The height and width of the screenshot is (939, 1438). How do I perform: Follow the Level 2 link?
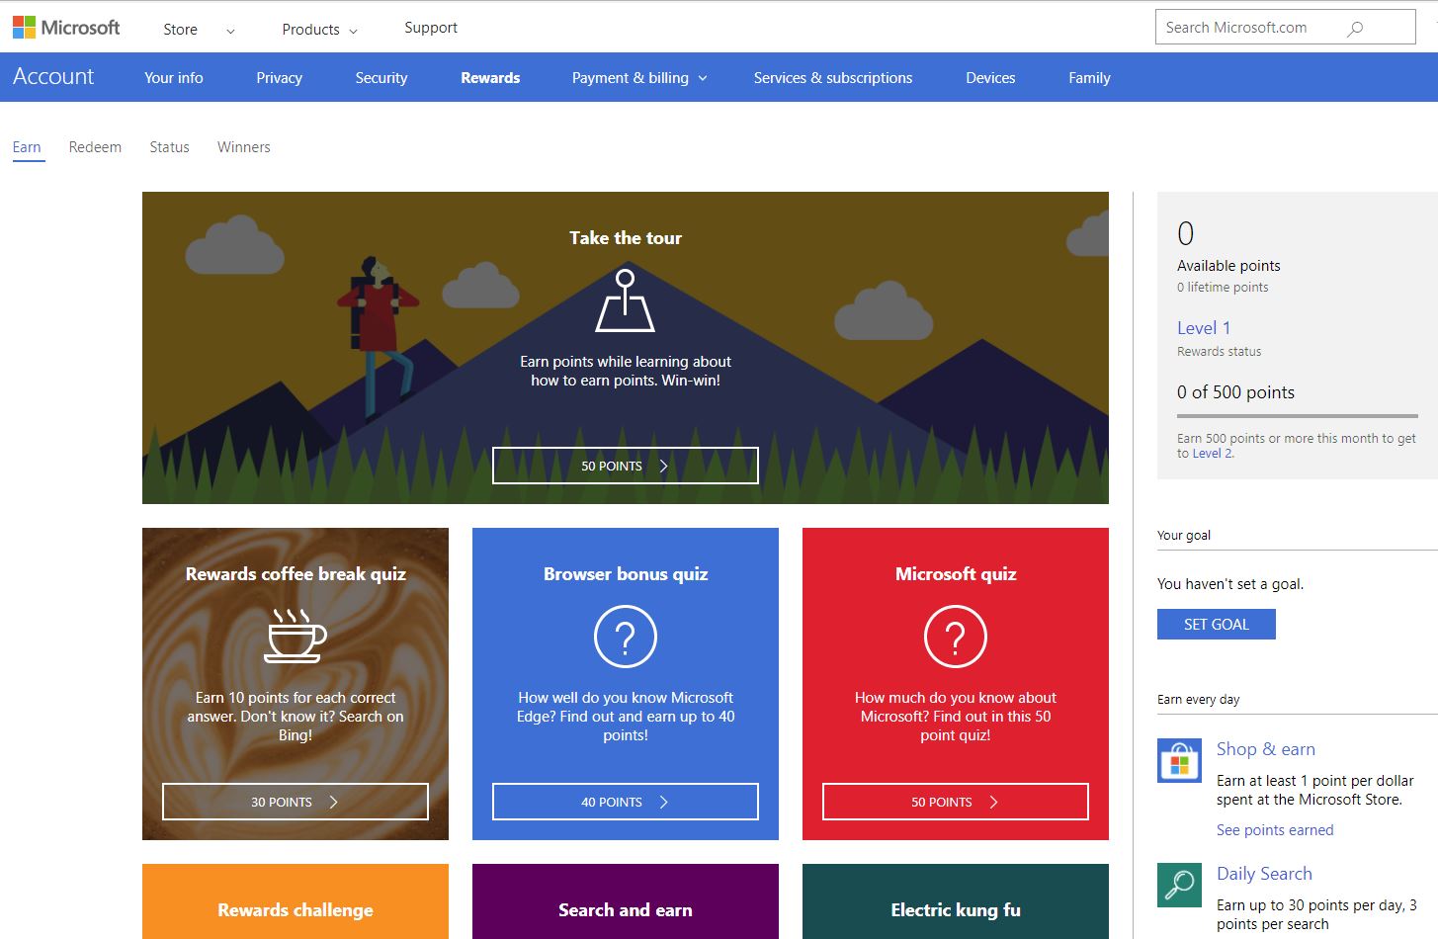tap(1213, 454)
